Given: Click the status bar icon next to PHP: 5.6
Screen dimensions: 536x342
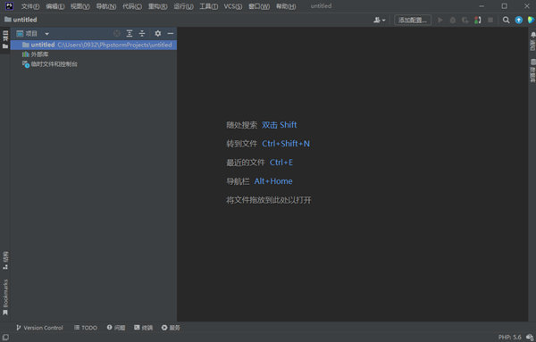Looking at the screenshot, I should [530, 338].
